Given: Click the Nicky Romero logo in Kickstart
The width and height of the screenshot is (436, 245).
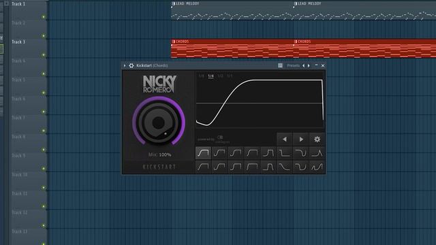Looking at the screenshot, I should point(159,84).
